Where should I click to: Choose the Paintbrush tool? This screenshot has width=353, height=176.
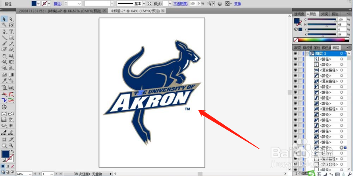[4, 43]
